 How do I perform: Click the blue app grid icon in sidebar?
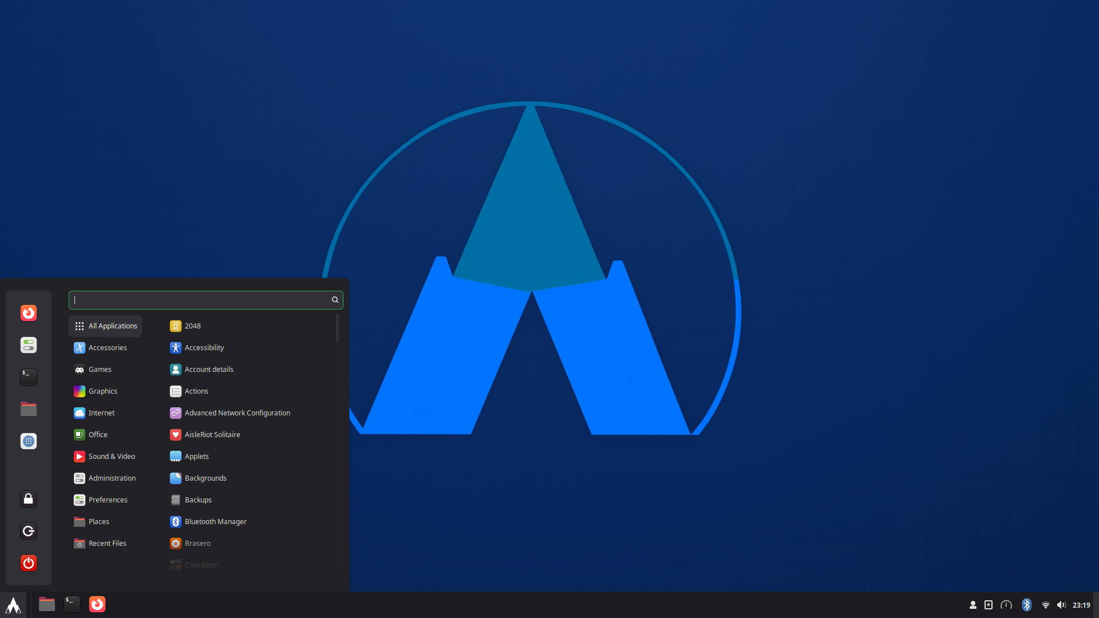pos(28,441)
